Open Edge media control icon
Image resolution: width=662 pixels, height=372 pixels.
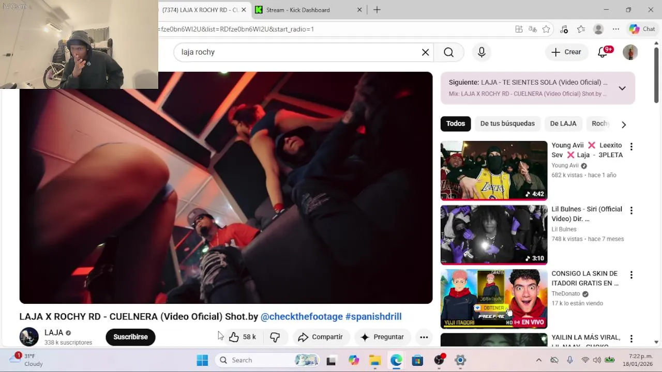click(564, 29)
